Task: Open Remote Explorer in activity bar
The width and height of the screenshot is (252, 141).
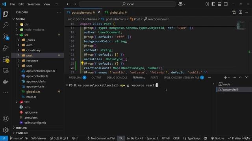Action: click(x=6, y=70)
